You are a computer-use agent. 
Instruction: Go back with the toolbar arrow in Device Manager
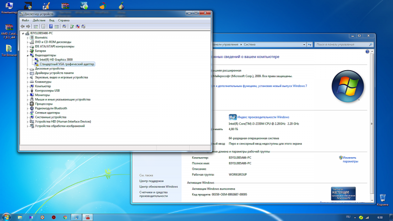[x=23, y=27]
